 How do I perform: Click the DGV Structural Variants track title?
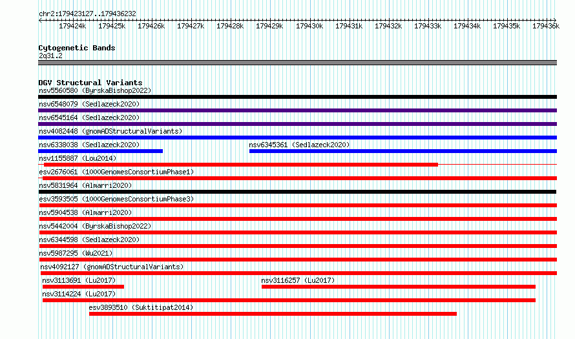[90, 83]
